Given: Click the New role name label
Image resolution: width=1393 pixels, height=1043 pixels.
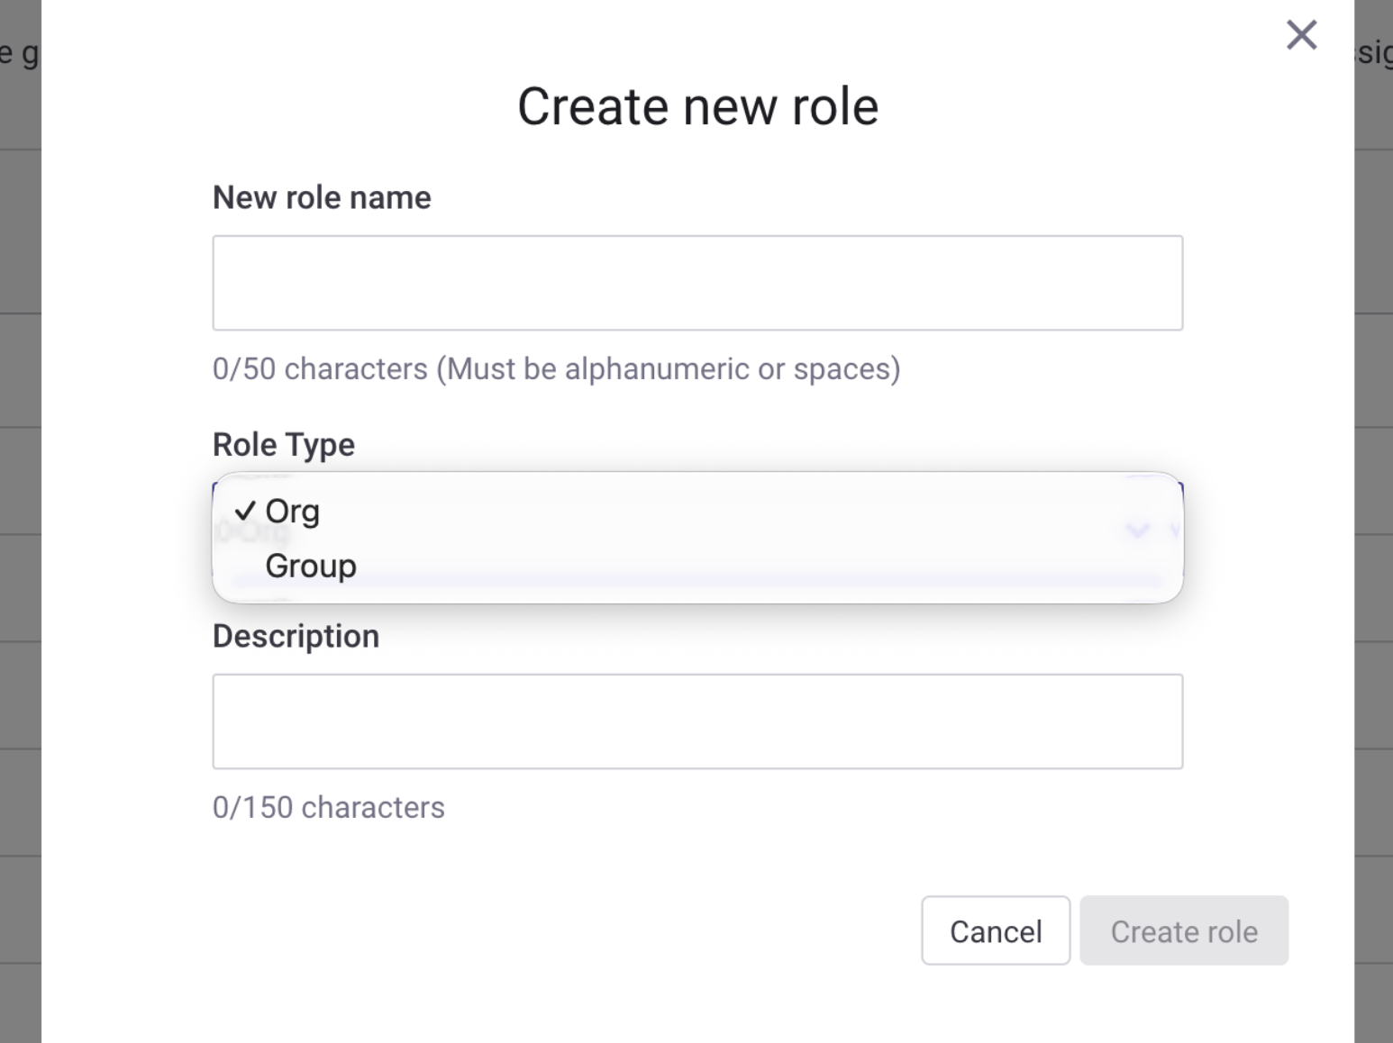Looking at the screenshot, I should (322, 197).
